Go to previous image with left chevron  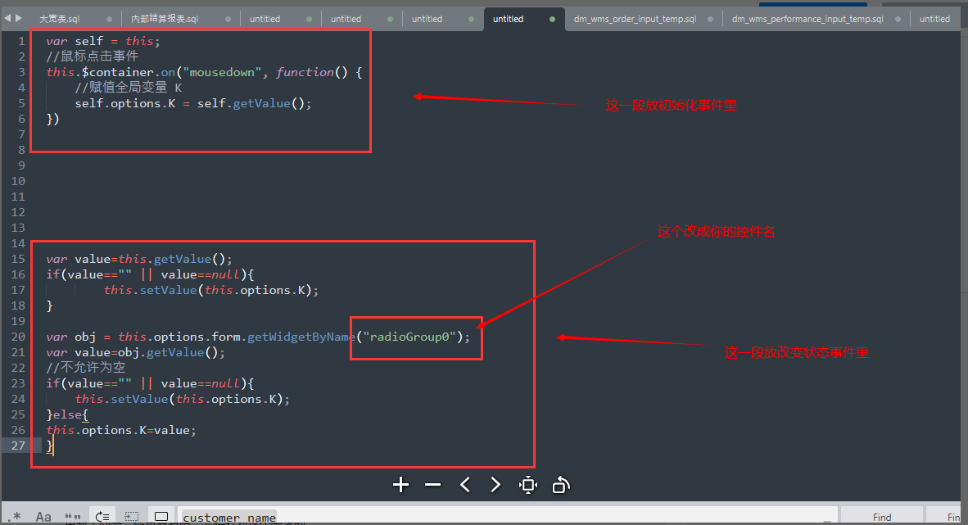tap(465, 485)
